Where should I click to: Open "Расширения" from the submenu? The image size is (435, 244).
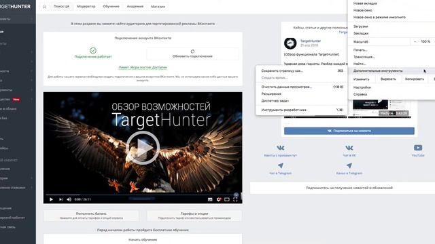pos(302,94)
